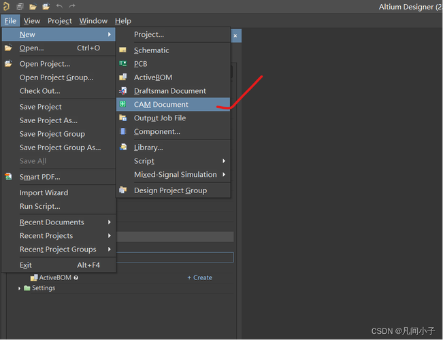Expand the Settings tree node
Image resolution: width=443 pixels, height=340 pixels.
pyautogui.click(x=19, y=288)
